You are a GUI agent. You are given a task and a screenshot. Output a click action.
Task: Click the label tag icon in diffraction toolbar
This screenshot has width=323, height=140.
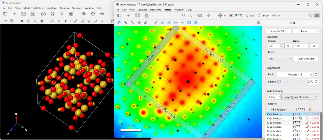pyautogui.click(x=199, y=15)
